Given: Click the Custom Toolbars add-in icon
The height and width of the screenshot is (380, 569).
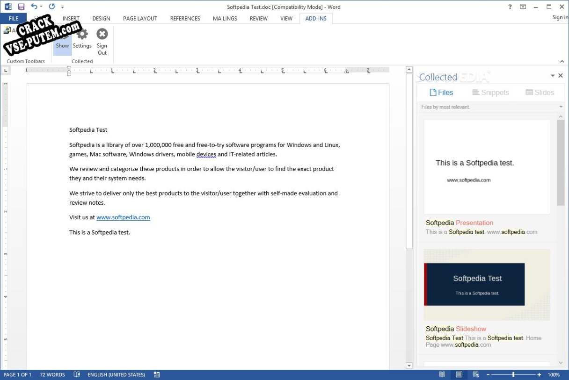Looking at the screenshot, I should (x=7, y=30).
